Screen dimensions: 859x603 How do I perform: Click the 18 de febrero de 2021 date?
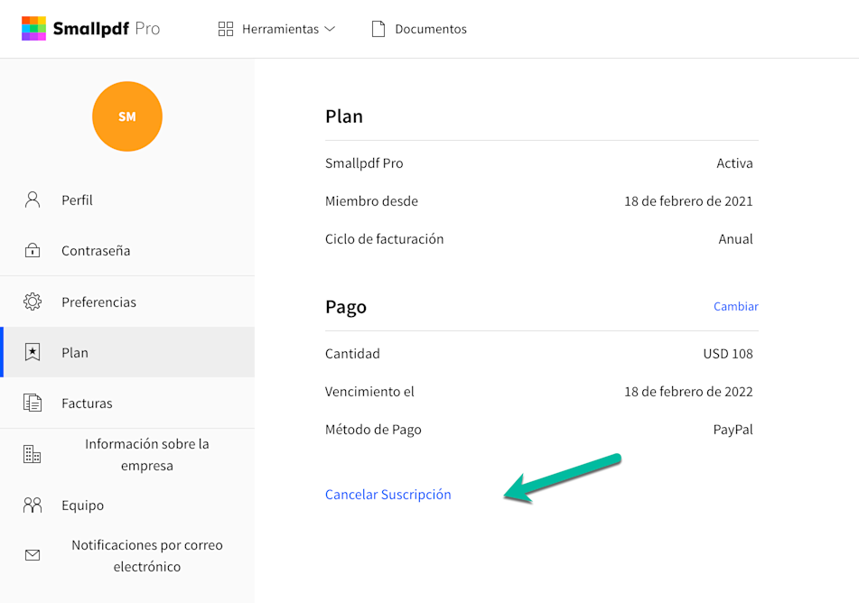point(688,201)
